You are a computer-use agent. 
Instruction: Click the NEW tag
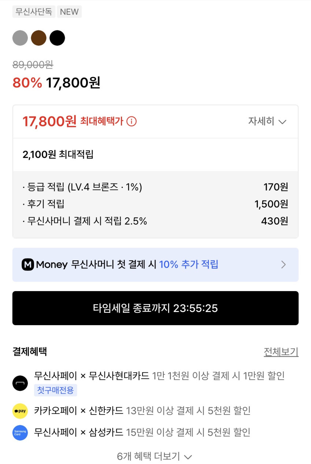[69, 12]
